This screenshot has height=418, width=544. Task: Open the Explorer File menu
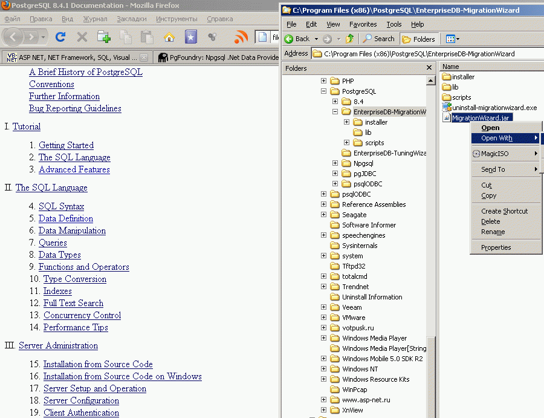(291, 24)
